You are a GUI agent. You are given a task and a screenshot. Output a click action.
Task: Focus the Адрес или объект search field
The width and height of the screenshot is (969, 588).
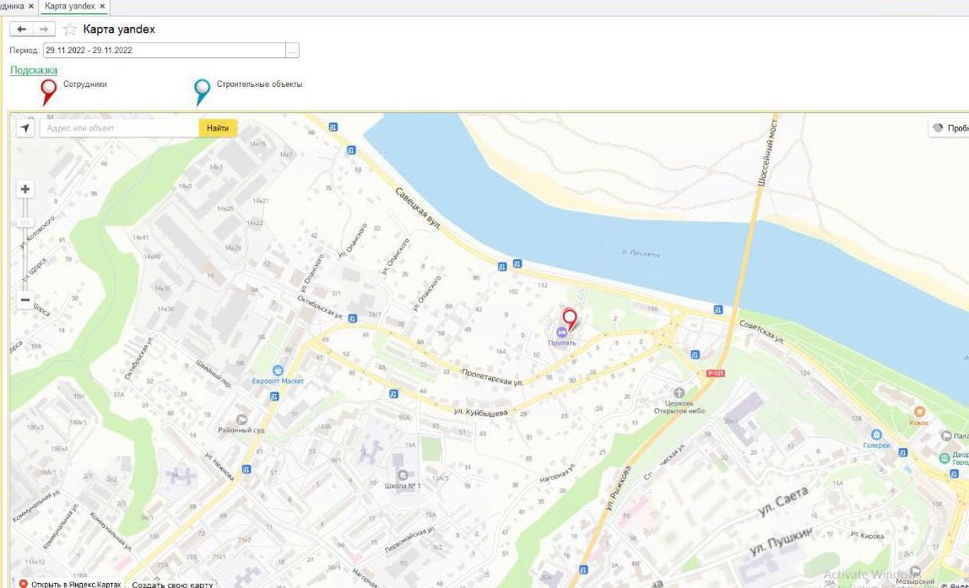click(120, 128)
